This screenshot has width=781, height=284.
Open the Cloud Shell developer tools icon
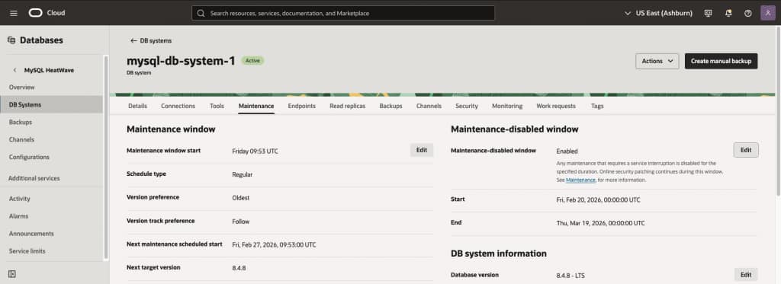pos(709,14)
